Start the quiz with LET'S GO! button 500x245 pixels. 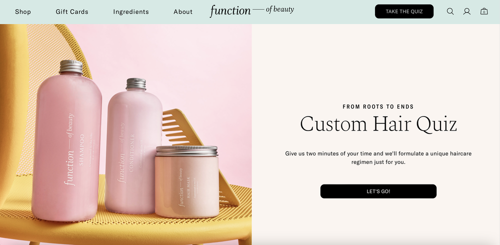pyautogui.click(x=378, y=191)
